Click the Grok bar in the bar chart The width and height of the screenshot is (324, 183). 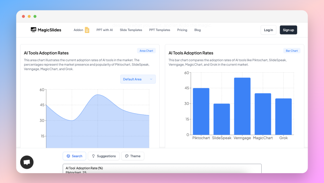(283, 116)
